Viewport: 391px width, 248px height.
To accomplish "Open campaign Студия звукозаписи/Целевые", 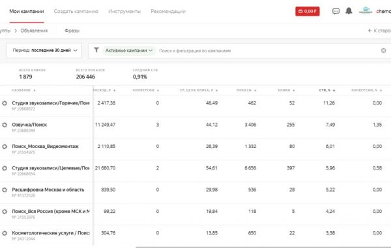I will click(51, 168).
